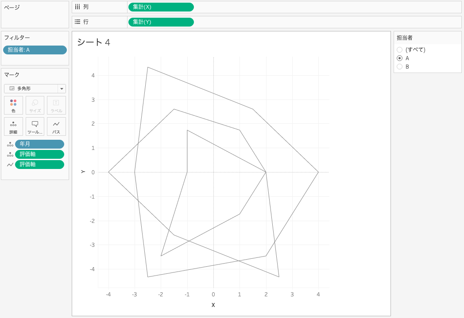
Task: Open the ツールヒント (Tooltip) mark card
Action: [x=35, y=126]
